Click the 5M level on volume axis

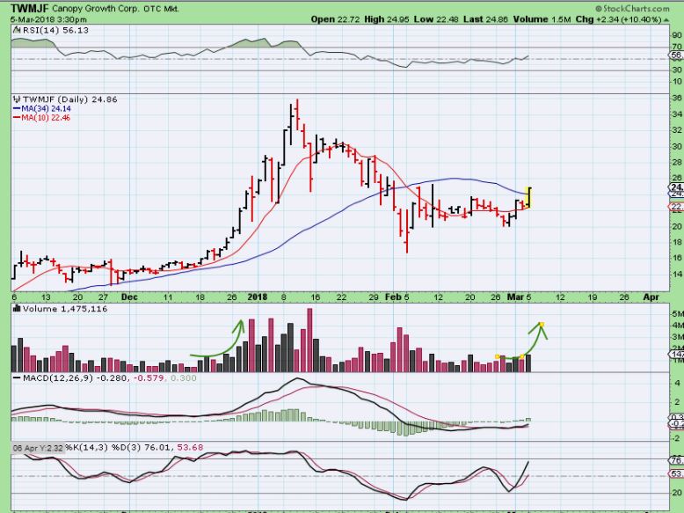(677, 314)
